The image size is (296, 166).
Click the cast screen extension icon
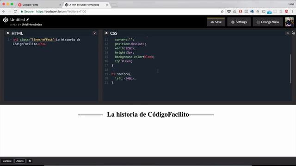[x=264, y=12]
